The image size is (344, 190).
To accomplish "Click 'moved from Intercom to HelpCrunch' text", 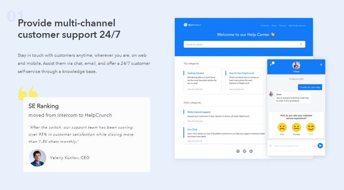I will [x=70, y=115].
